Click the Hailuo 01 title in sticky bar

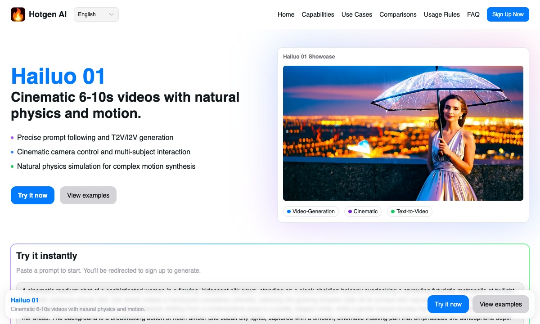[x=25, y=300]
